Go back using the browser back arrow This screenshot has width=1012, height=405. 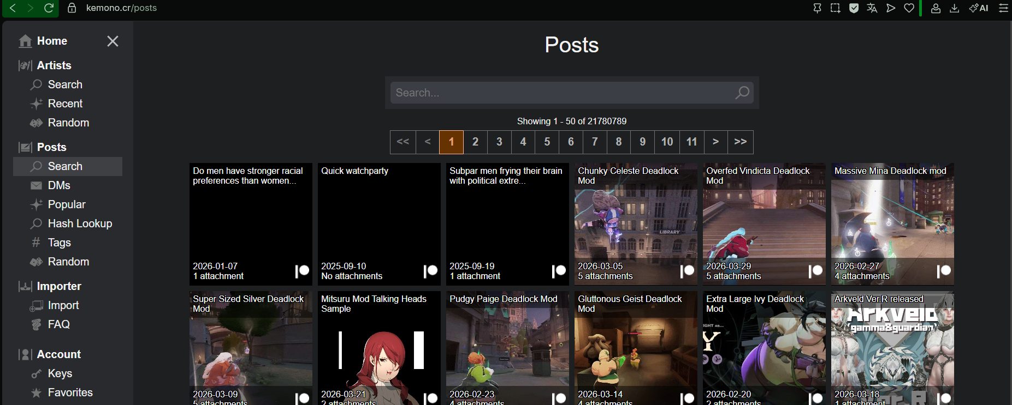click(x=13, y=8)
